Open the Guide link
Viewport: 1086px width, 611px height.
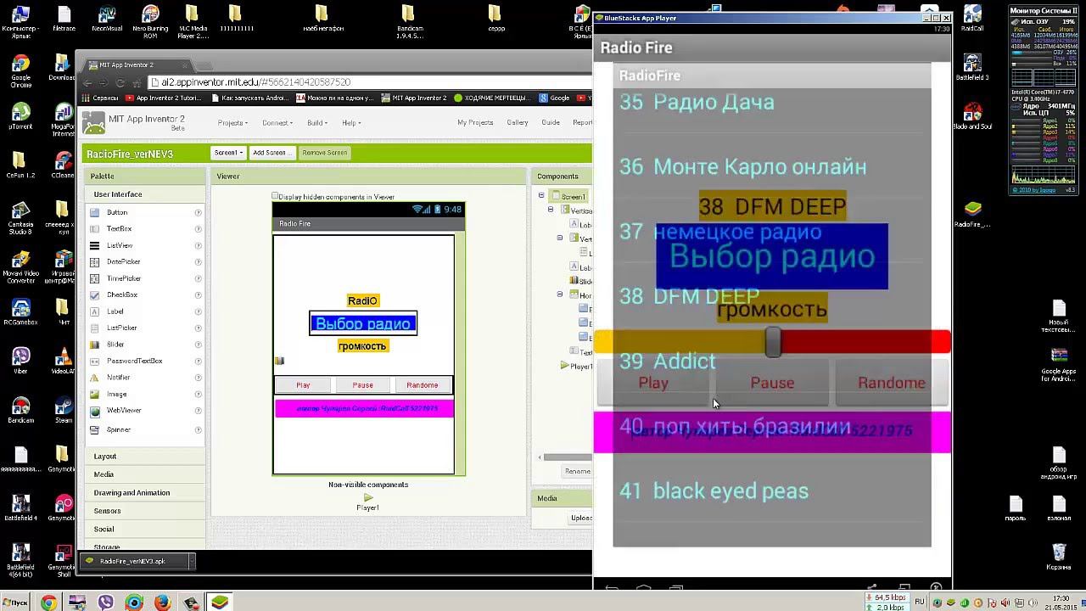click(x=551, y=123)
